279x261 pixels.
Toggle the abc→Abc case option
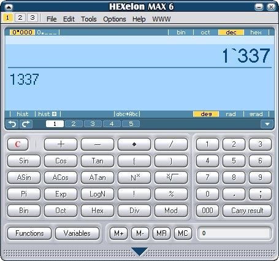[127, 114]
